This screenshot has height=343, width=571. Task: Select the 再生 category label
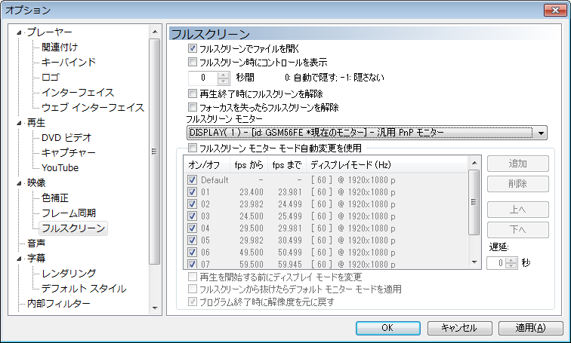pos(36,123)
